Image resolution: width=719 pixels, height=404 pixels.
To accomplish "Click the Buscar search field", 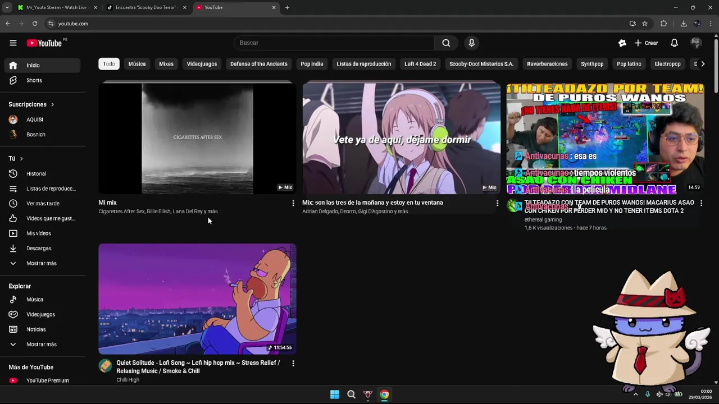I will pos(334,43).
